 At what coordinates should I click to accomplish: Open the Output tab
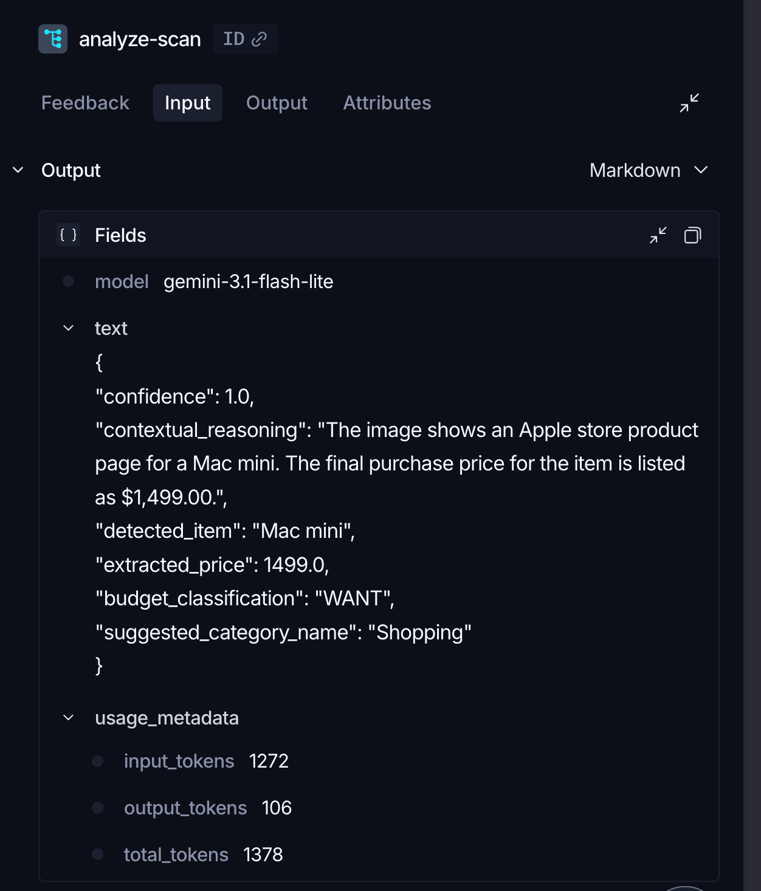pyautogui.click(x=277, y=103)
